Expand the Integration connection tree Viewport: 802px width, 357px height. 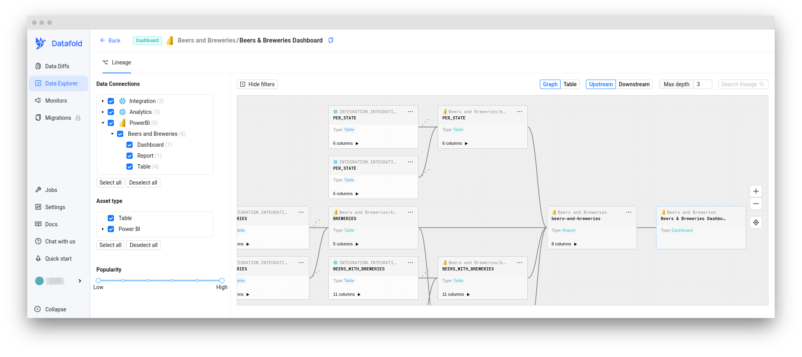point(103,101)
